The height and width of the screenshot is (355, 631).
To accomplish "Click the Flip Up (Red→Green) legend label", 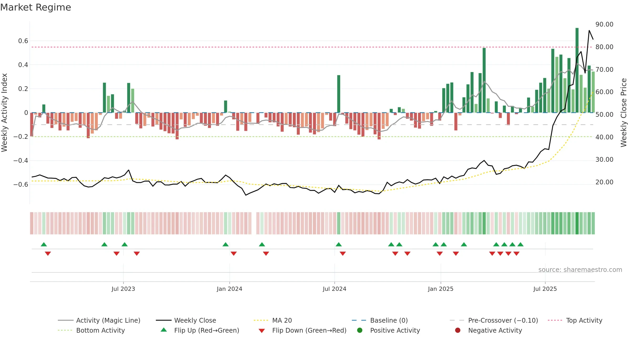I will tap(207, 330).
